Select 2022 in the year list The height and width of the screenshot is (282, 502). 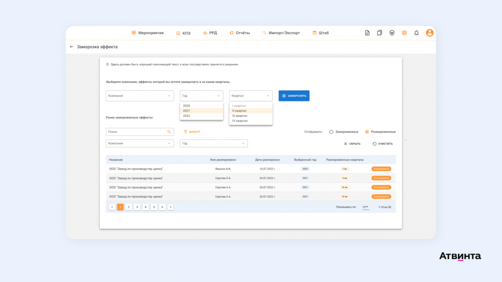[x=201, y=116]
